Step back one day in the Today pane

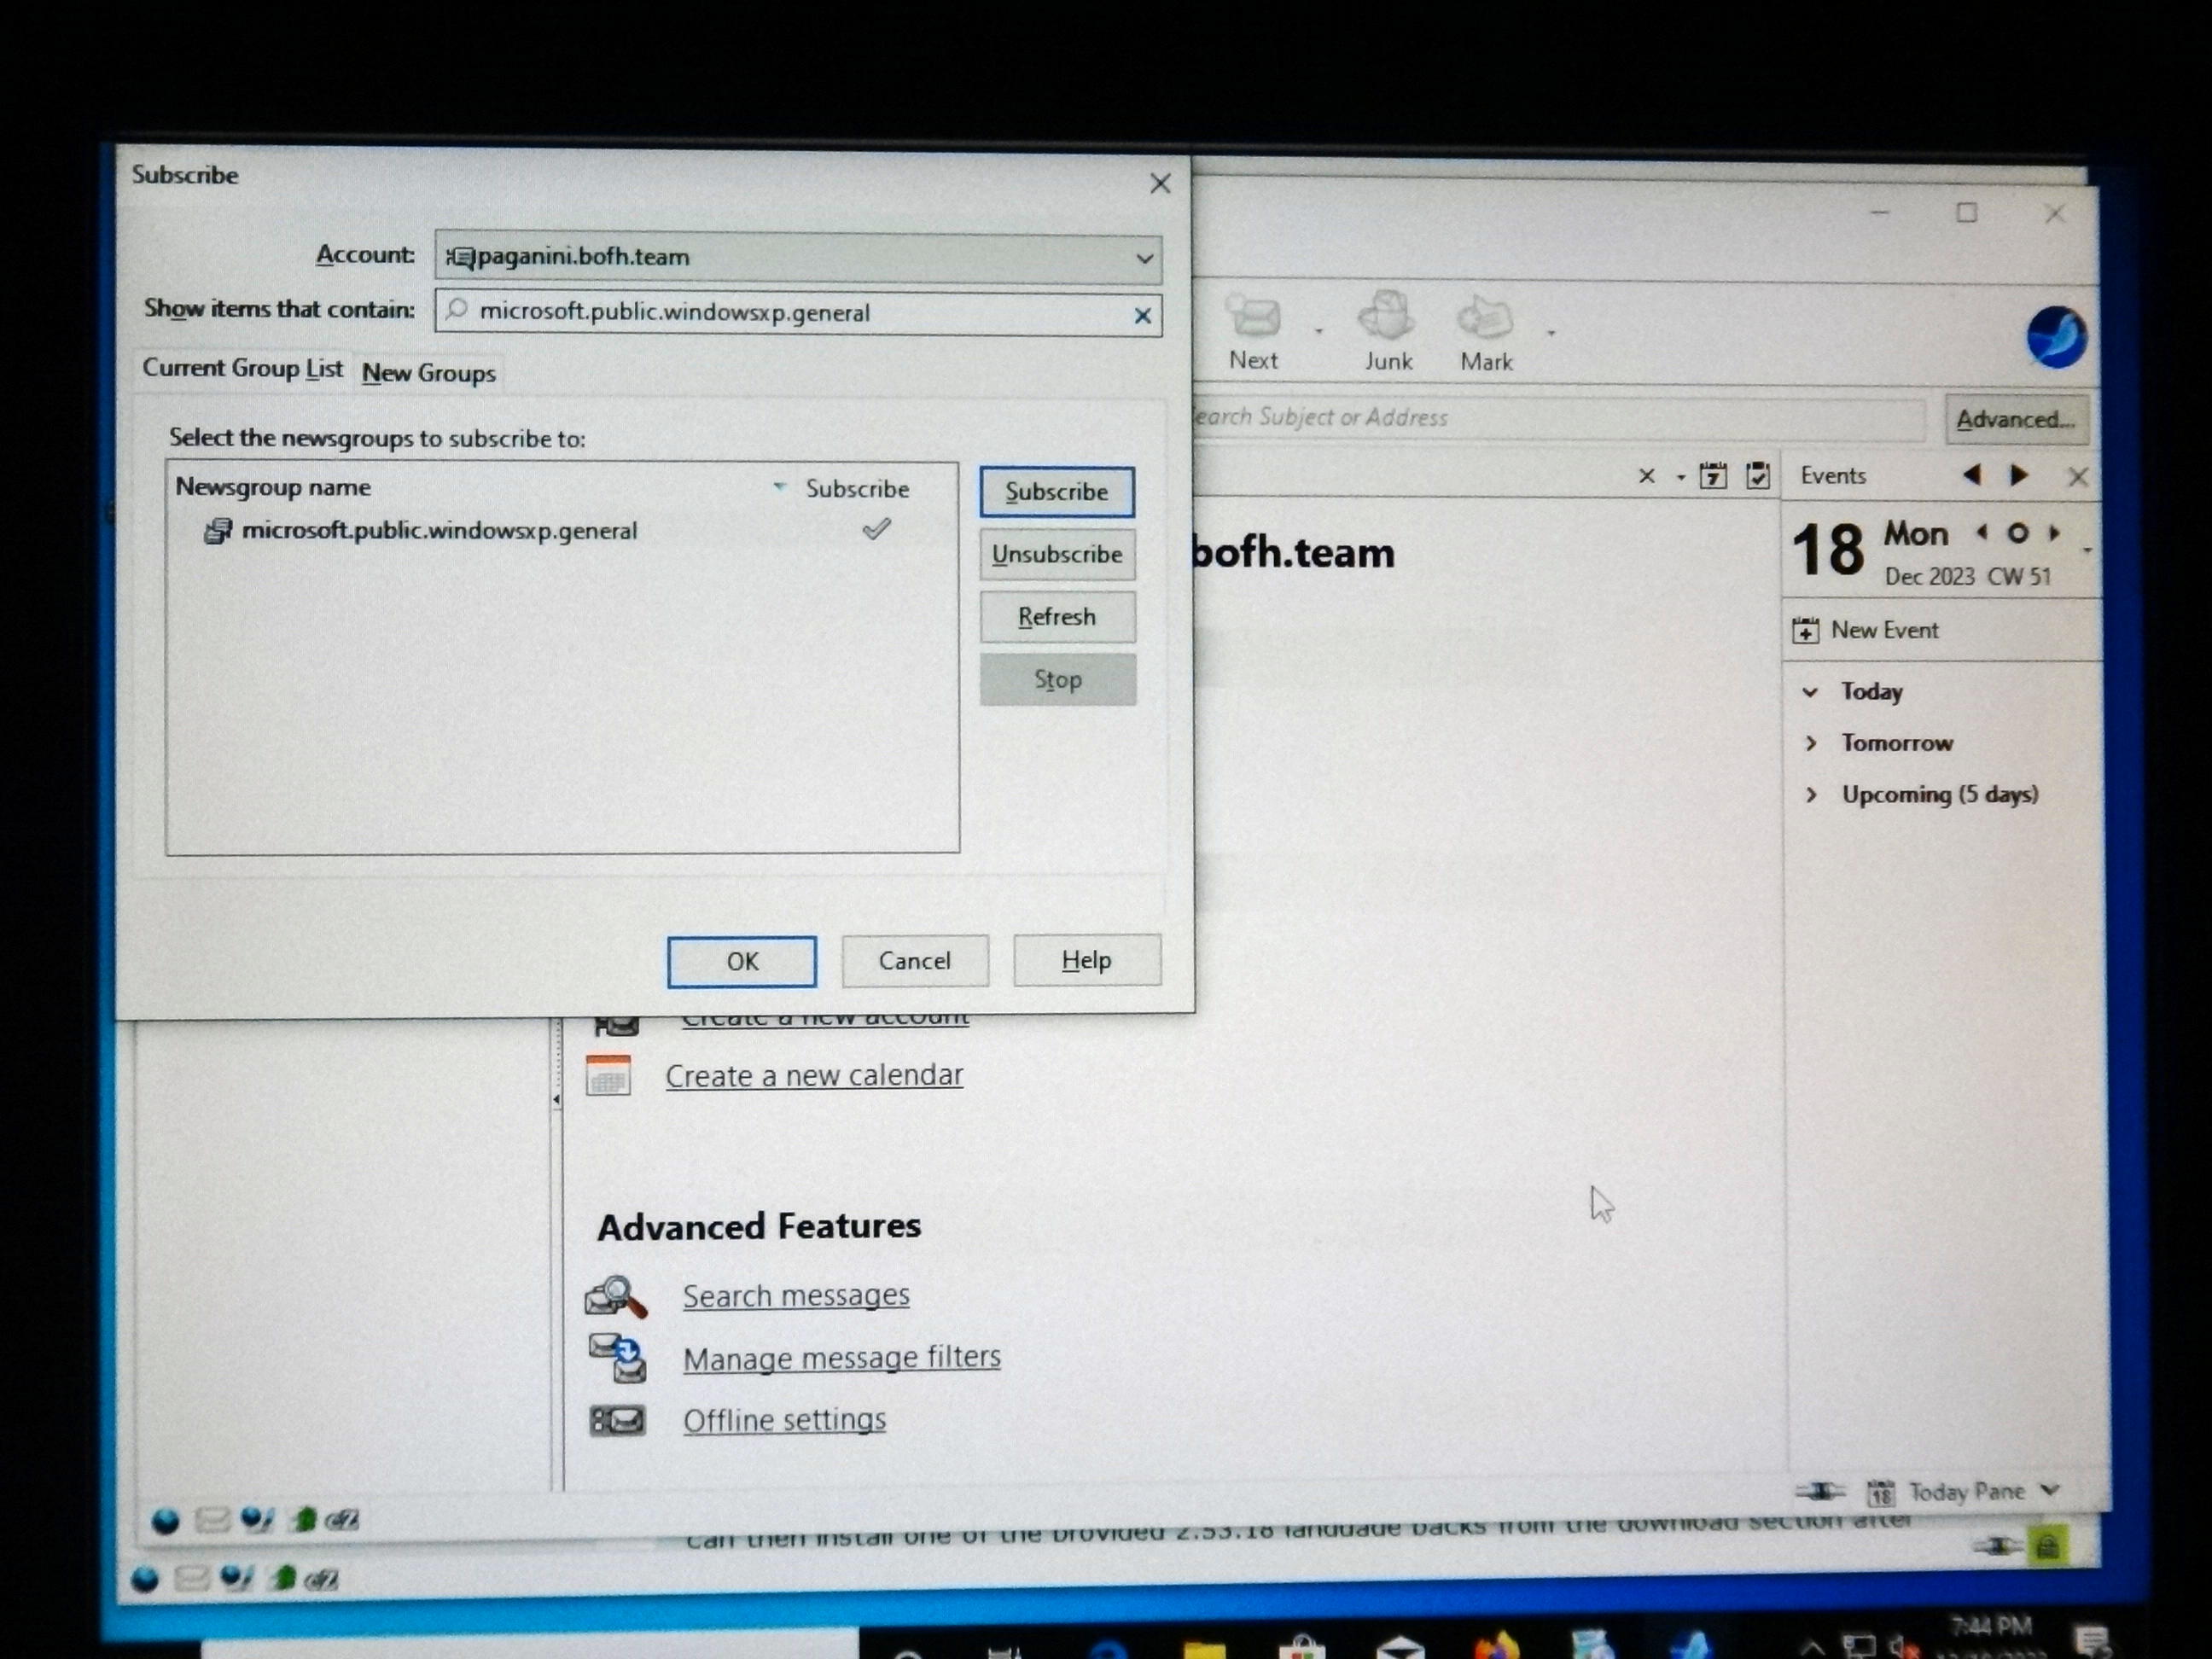(x=1982, y=533)
